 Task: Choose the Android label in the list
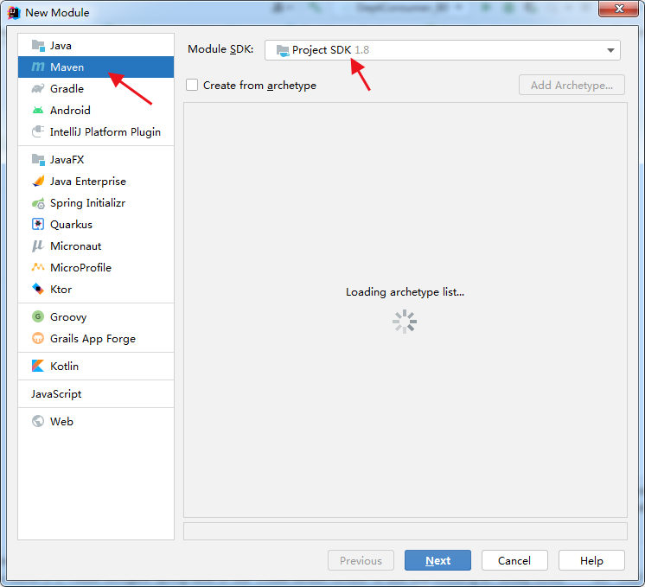pos(70,111)
